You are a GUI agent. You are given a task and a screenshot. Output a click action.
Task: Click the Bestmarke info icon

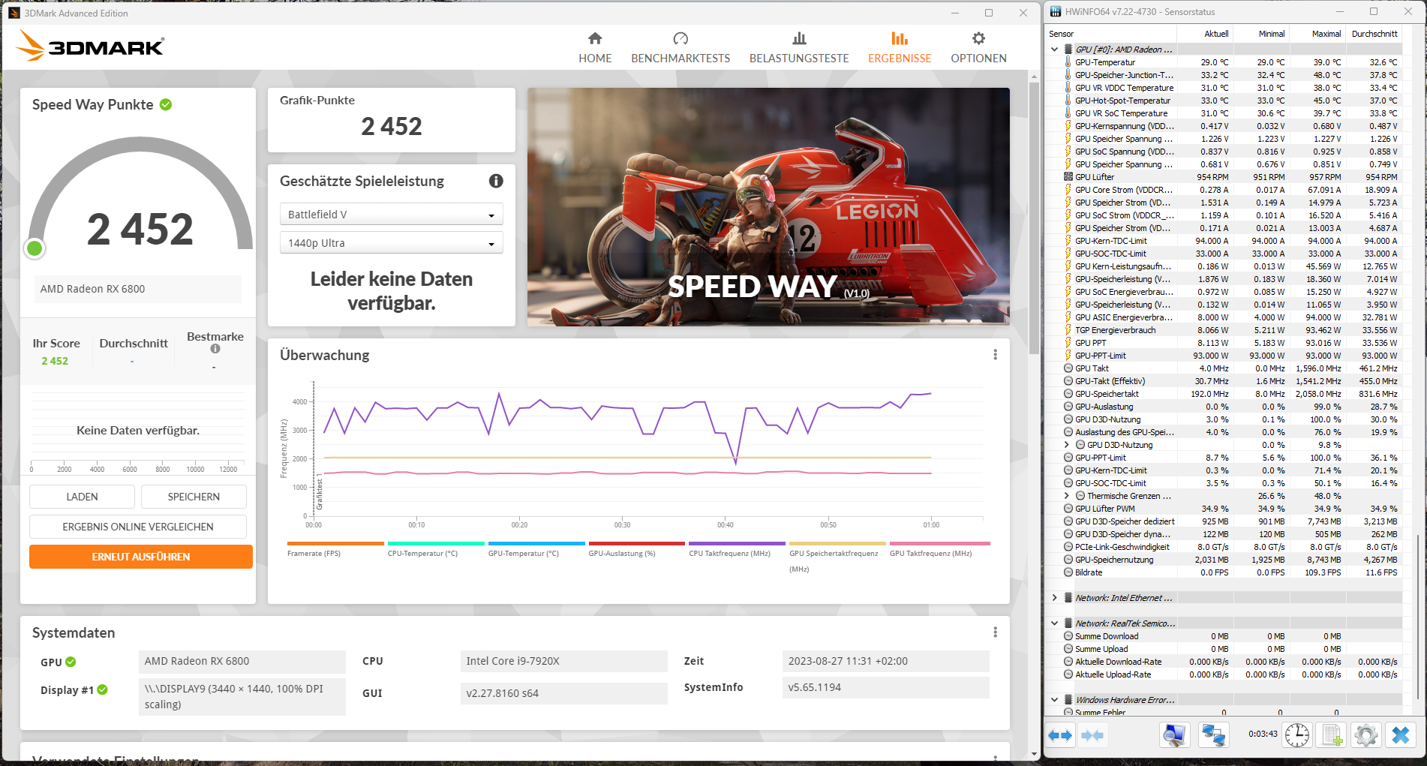215,349
